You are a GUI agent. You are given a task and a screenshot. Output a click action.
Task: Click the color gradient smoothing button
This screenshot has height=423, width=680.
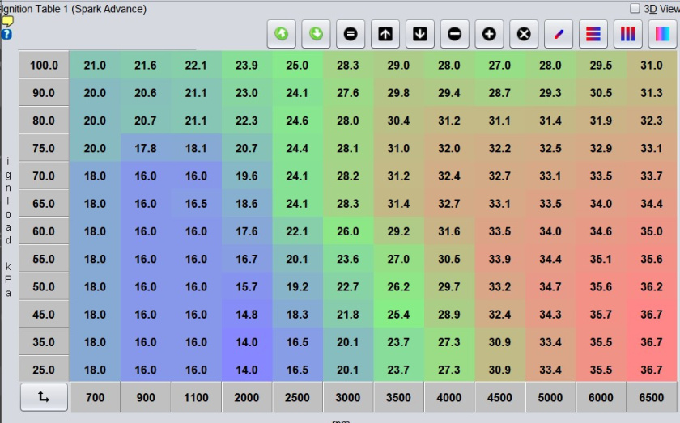point(662,34)
